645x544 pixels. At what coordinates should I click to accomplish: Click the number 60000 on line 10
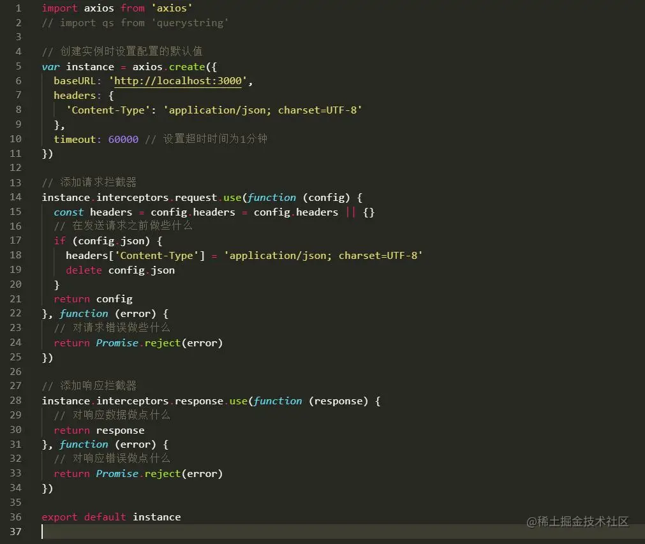123,140
